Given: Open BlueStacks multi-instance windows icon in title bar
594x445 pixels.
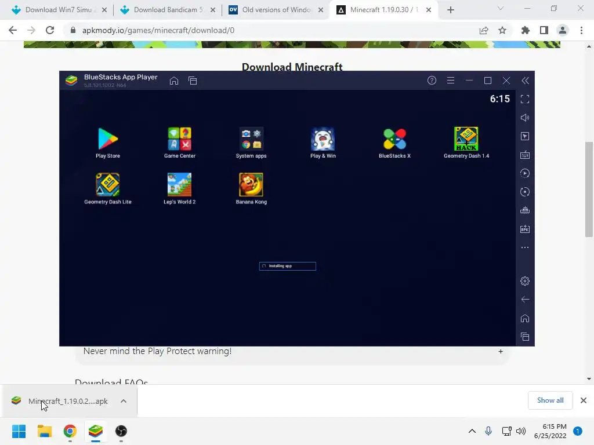Looking at the screenshot, I should point(193,81).
